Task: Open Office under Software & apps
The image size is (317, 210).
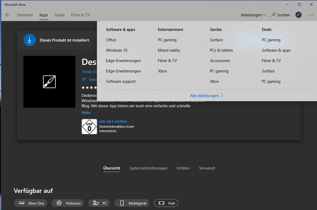Action: click(111, 40)
